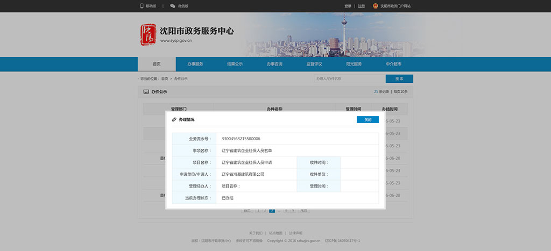Click the 登录 login link

tap(348, 6)
